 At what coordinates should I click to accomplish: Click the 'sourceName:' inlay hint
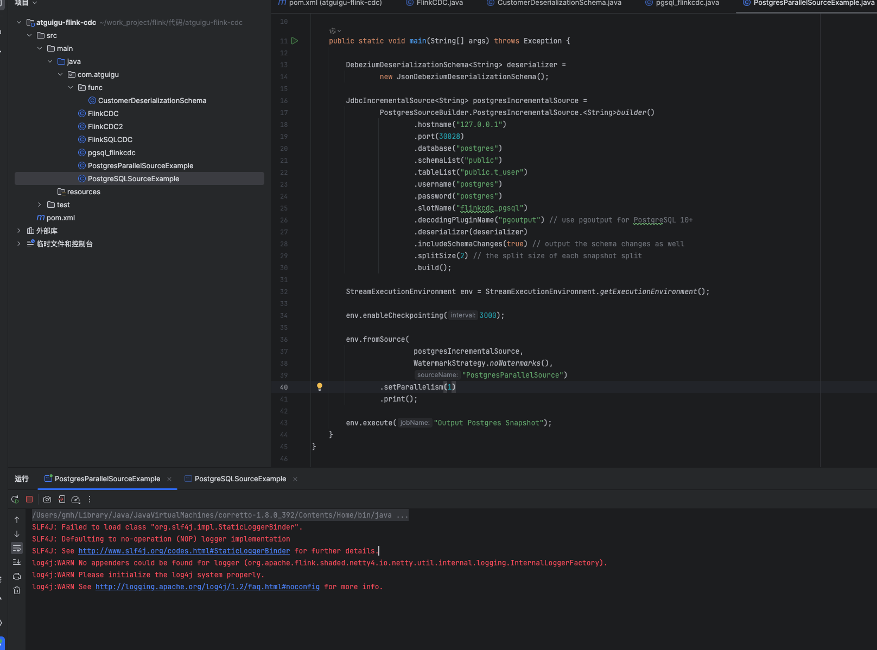(x=437, y=375)
